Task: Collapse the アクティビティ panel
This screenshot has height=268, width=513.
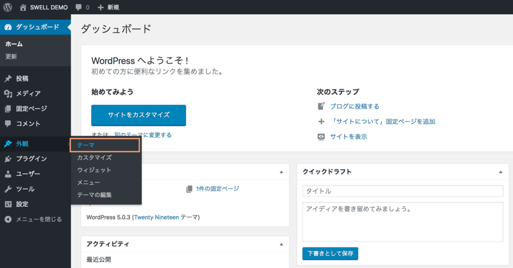Action: pos(282,244)
